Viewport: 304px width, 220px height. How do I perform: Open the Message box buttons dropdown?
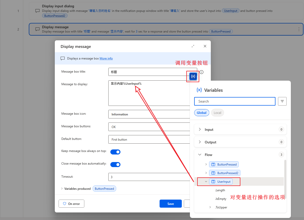tap(149, 127)
